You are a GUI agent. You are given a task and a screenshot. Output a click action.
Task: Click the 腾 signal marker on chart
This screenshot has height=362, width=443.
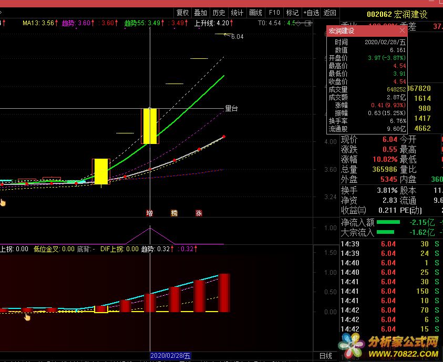click(x=174, y=213)
